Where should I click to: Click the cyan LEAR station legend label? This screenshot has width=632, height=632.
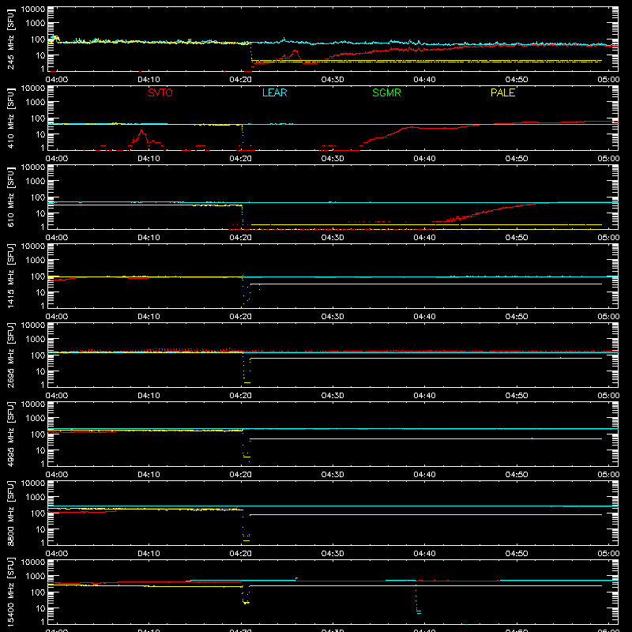pos(274,92)
